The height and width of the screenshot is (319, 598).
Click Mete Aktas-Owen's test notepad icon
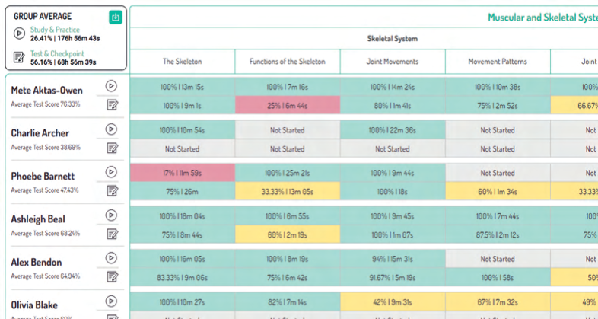point(112,104)
